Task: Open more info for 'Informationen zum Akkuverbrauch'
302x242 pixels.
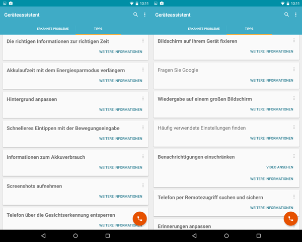Action: 121,167
